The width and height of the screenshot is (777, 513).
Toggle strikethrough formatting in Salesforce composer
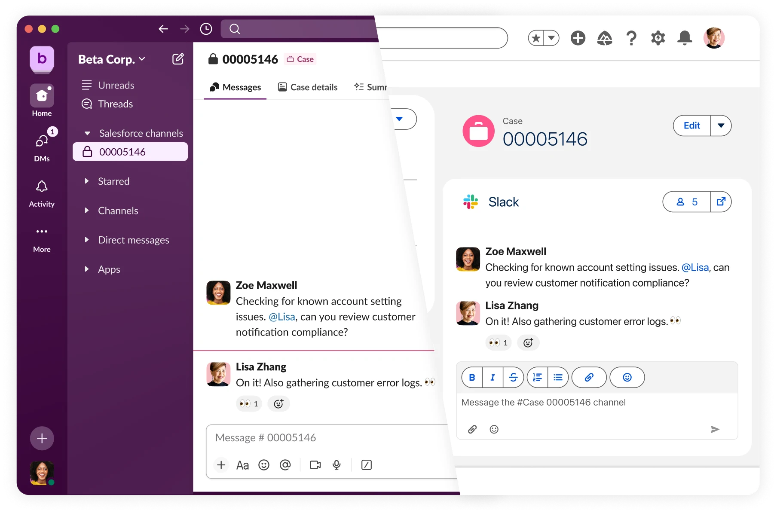[x=513, y=377]
